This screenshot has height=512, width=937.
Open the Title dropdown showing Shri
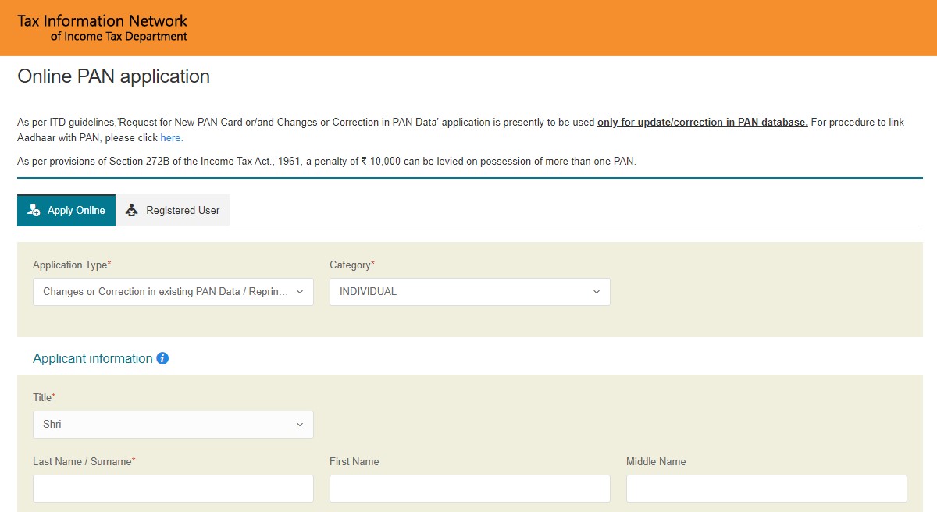tap(173, 424)
